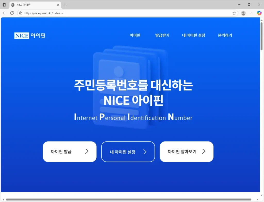The width and height of the screenshot is (264, 202).
Task: Click the arrow on 내 아이핀 설정 button
Action: pos(145,152)
